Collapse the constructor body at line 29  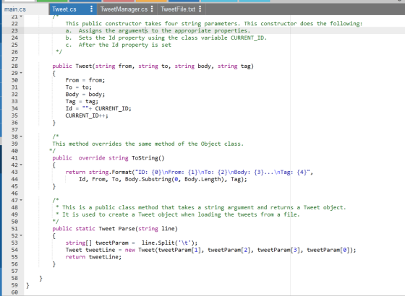coord(21,73)
